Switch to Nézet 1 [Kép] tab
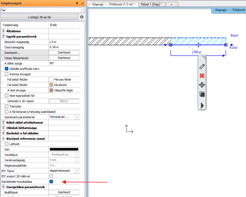This screenshot has height=197, width=246. (151, 4)
